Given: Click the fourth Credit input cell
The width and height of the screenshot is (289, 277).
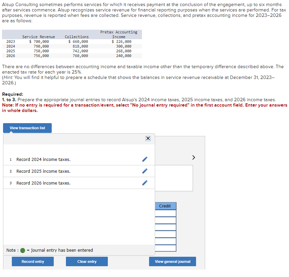Looking at the screenshot, I should coord(166,234).
